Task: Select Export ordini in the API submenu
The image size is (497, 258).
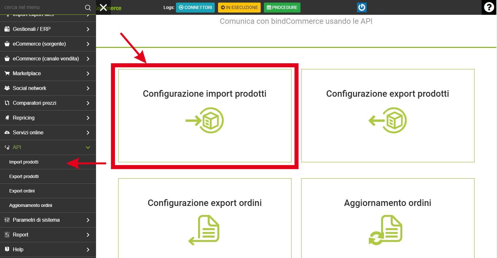Action: (22, 191)
